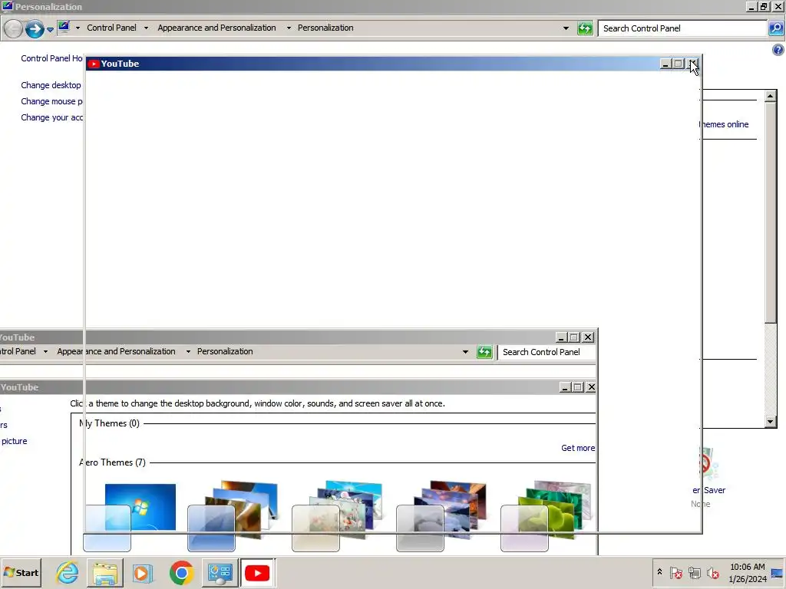Click the magnifier search icon at top right
Screen dimensions: 786x589
click(x=776, y=28)
